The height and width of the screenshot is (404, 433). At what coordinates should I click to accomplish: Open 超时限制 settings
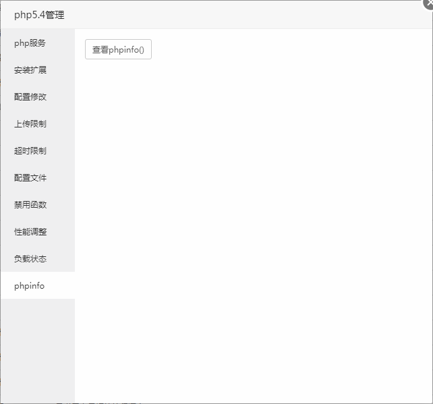(x=38, y=151)
